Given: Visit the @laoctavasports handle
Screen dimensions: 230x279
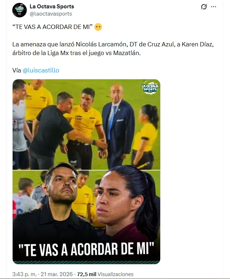Looking at the screenshot, I should click(51, 14).
